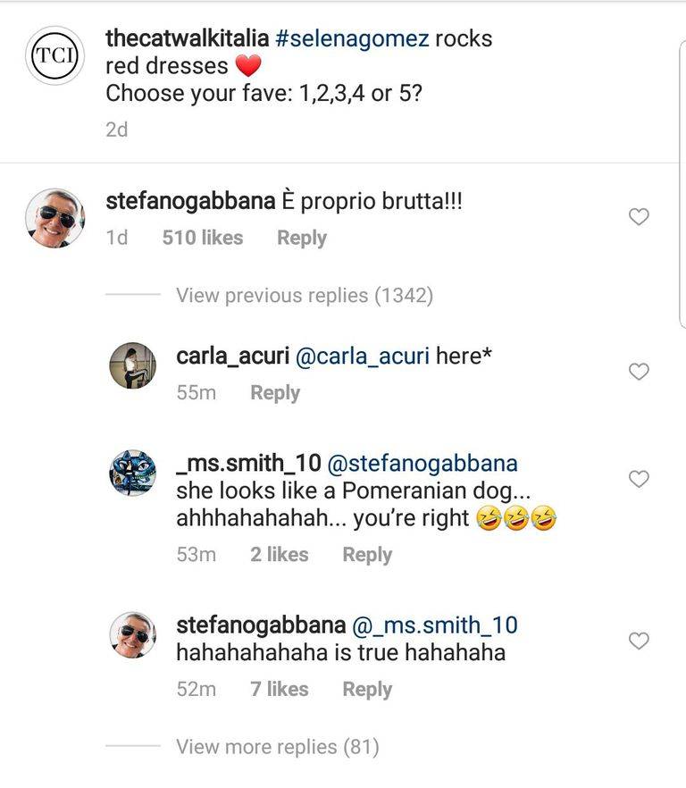686x788 pixels.
Task: Reply to stefanogabbana's first comment
Action: coord(302,238)
